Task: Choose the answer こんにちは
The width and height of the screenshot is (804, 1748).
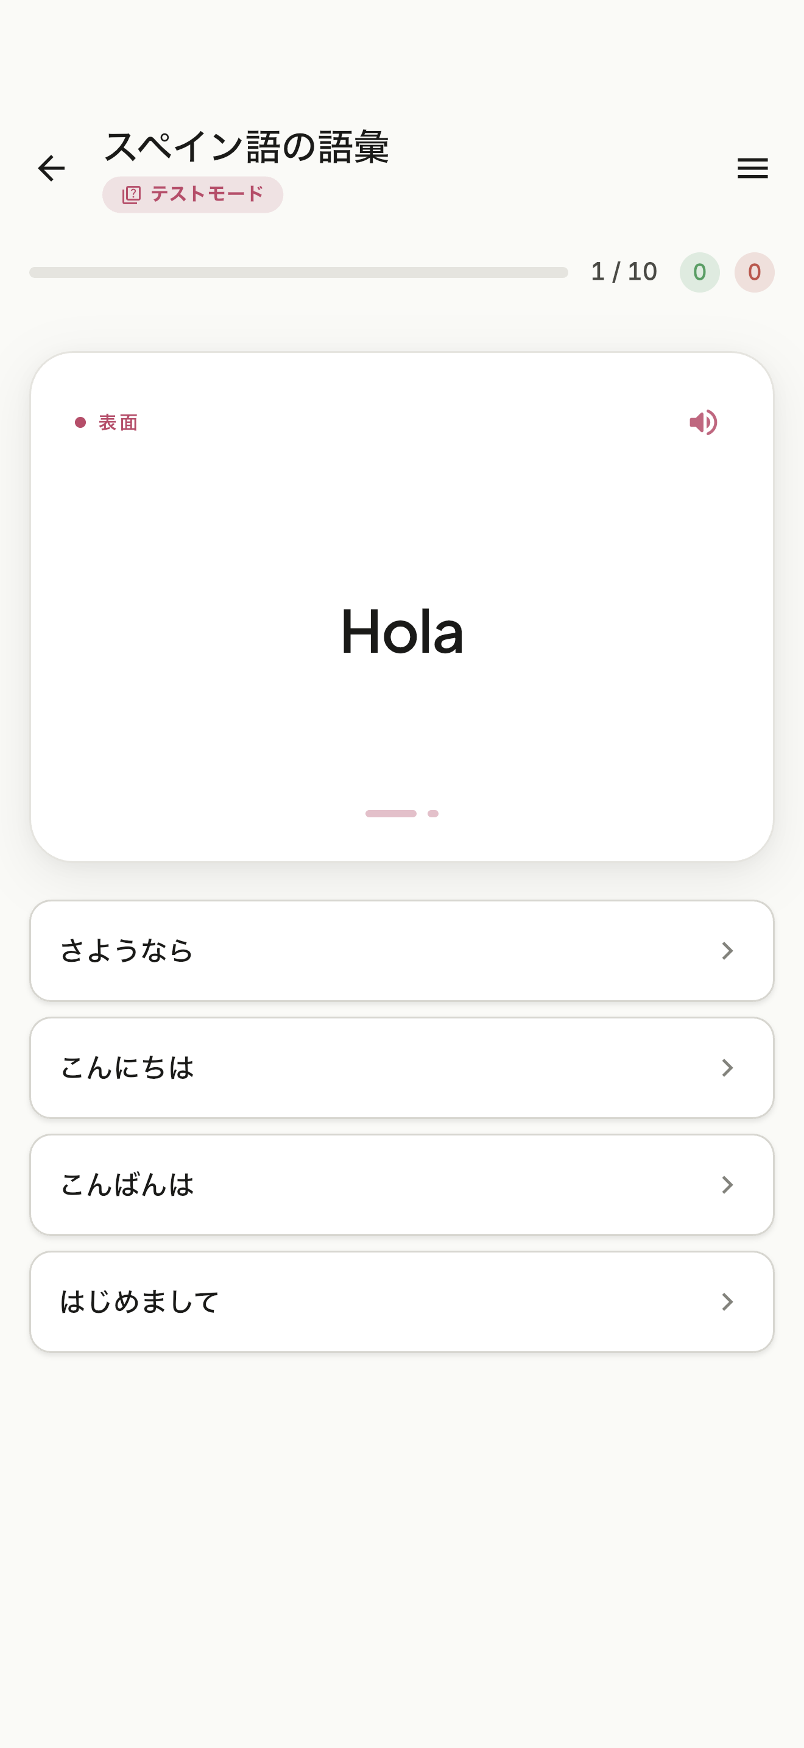Action: click(402, 1068)
